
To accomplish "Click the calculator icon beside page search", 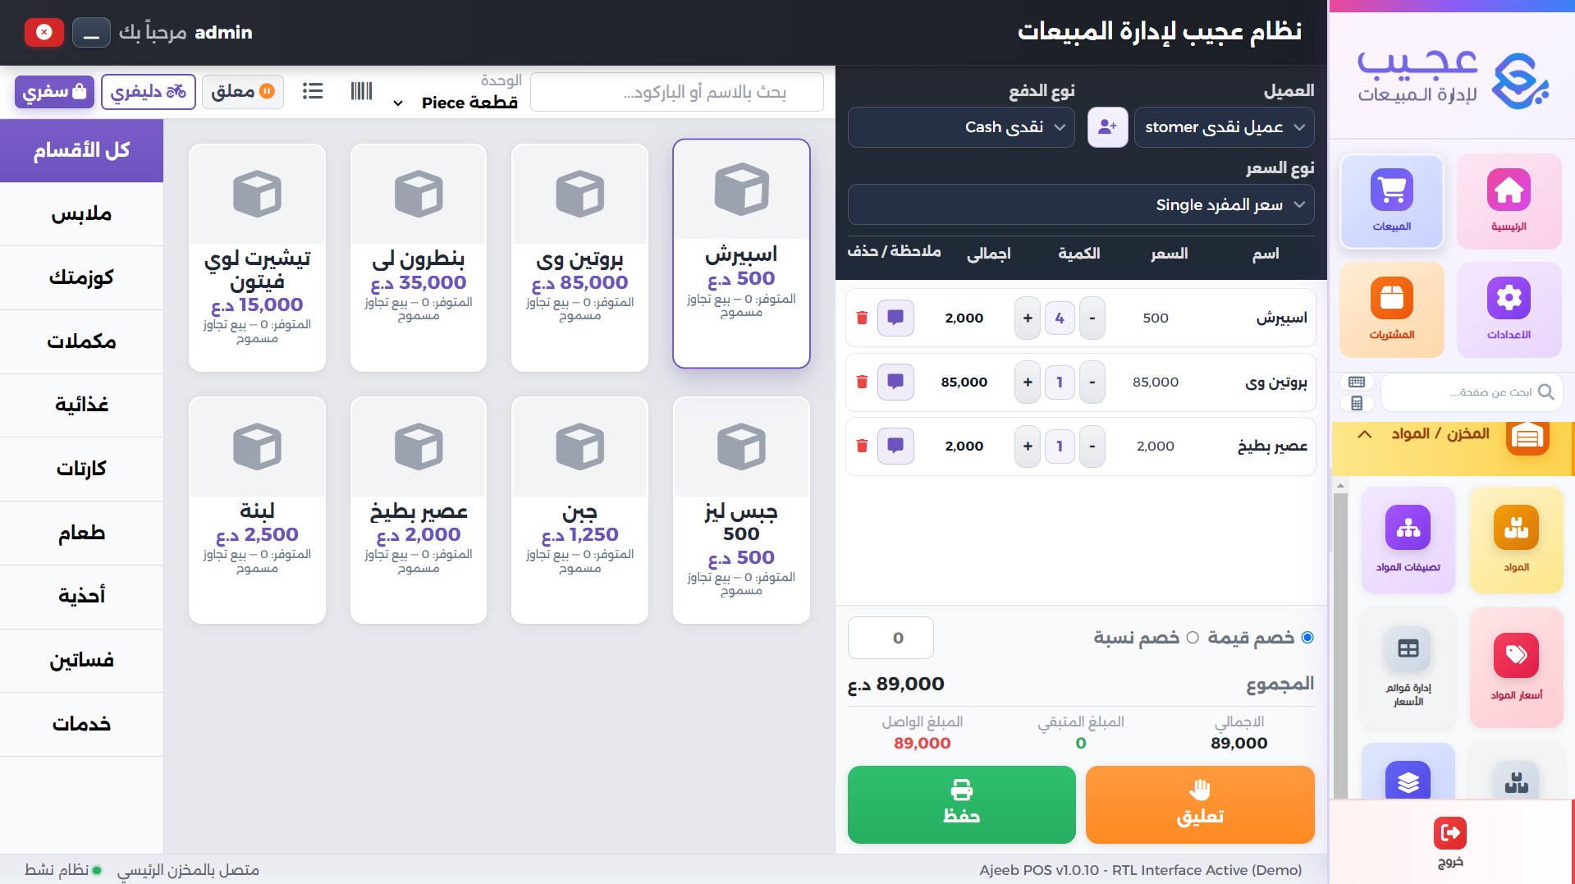I will tap(1357, 403).
